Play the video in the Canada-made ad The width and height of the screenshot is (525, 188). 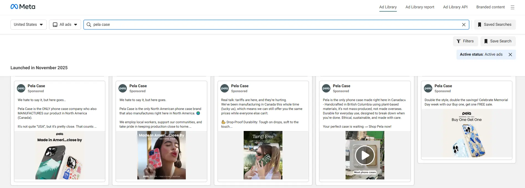(365, 155)
